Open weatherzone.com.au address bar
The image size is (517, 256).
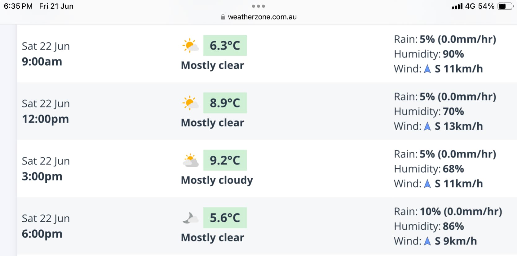(262, 17)
